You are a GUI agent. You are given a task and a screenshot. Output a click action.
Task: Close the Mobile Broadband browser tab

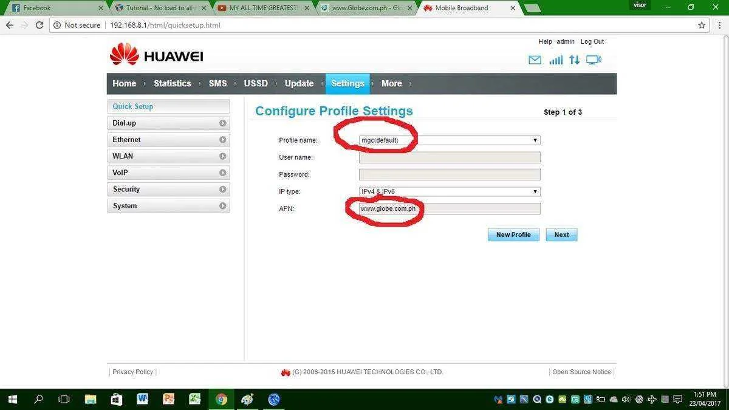[x=513, y=8]
